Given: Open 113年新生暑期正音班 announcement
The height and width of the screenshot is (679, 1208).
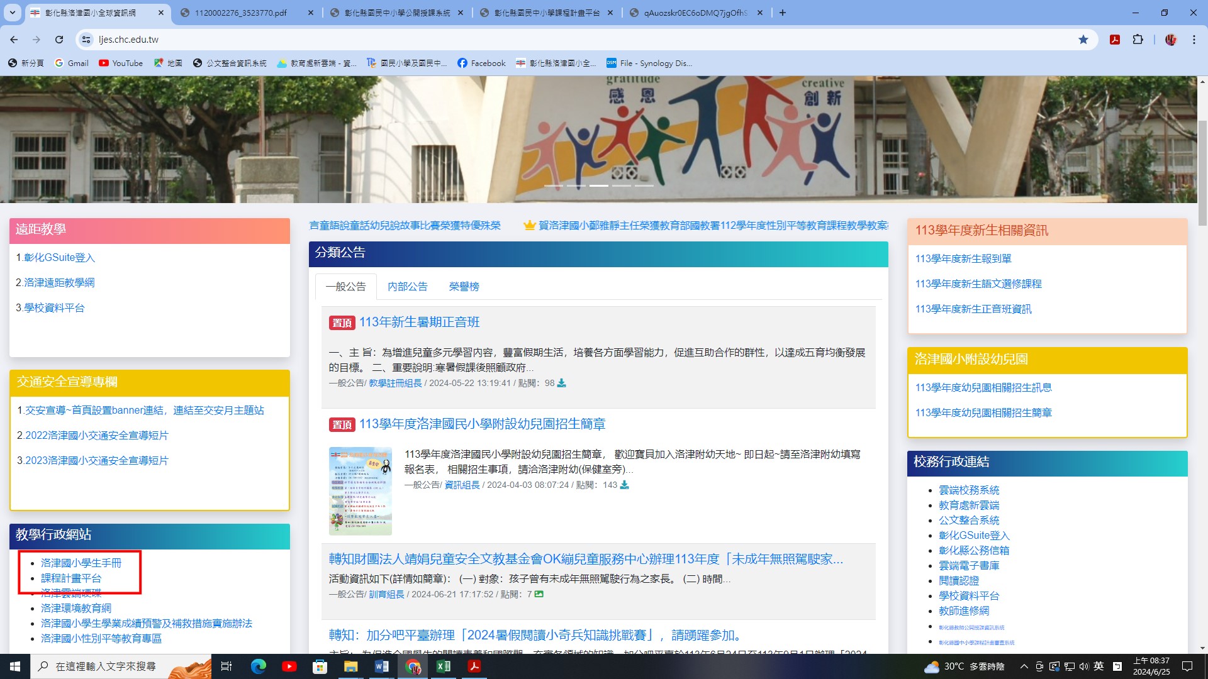Looking at the screenshot, I should click(x=419, y=323).
